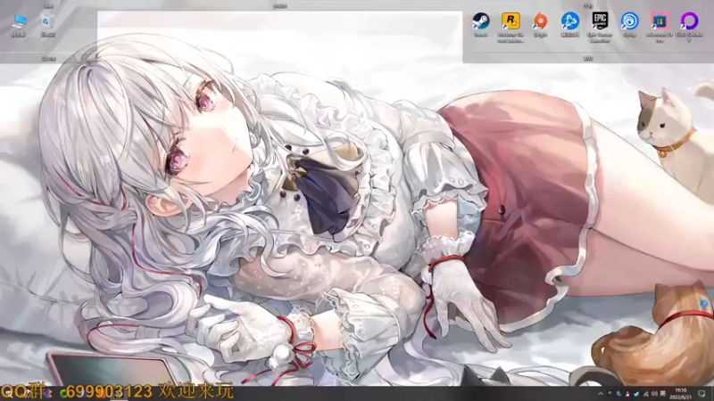
Task: Open the taskbar clock and date
Action: [x=681, y=394]
